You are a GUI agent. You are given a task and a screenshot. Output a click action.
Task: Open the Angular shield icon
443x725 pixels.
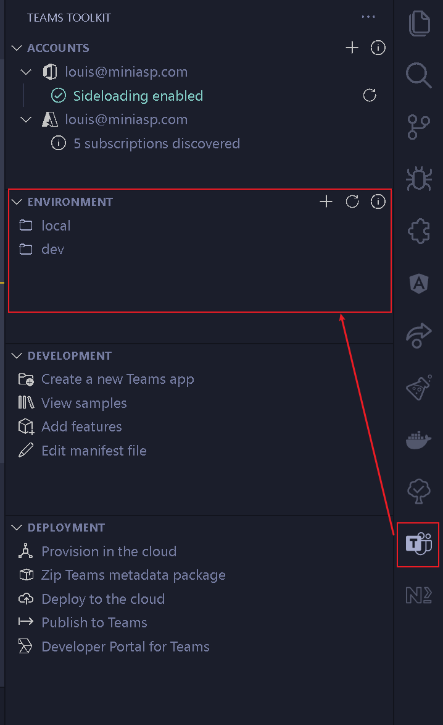point(418,283)
